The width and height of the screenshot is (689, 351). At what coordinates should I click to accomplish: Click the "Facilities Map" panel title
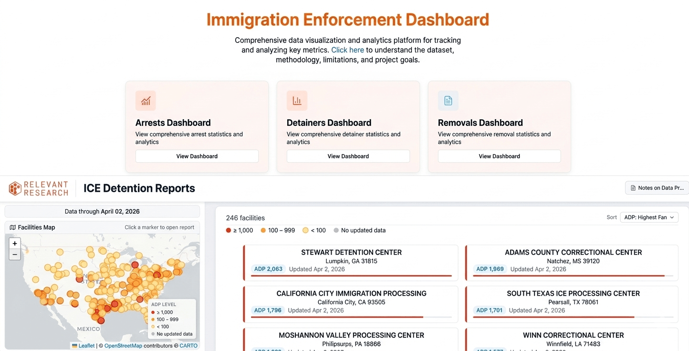pos(36,227)
